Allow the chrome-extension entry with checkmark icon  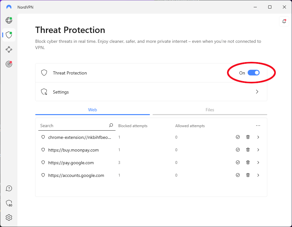pos(238,137)
